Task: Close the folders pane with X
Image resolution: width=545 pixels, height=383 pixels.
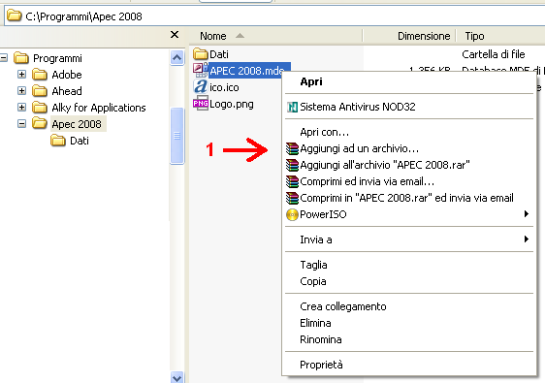Action: (x=175, y=34)
